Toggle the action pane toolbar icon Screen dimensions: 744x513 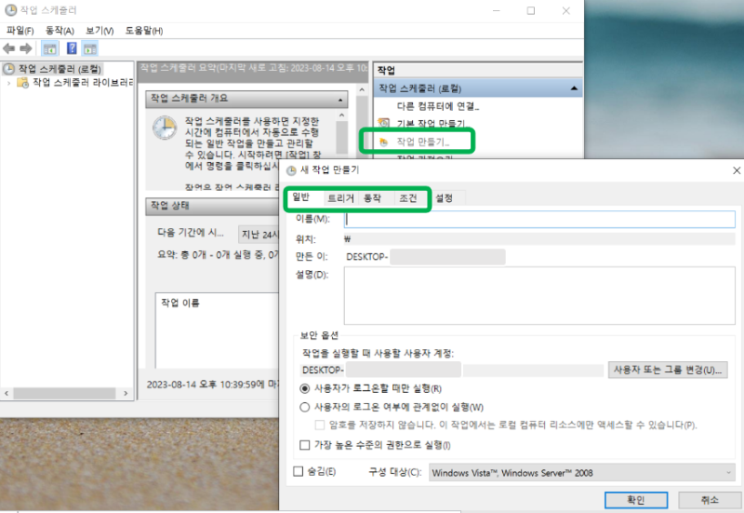point(89,48)
